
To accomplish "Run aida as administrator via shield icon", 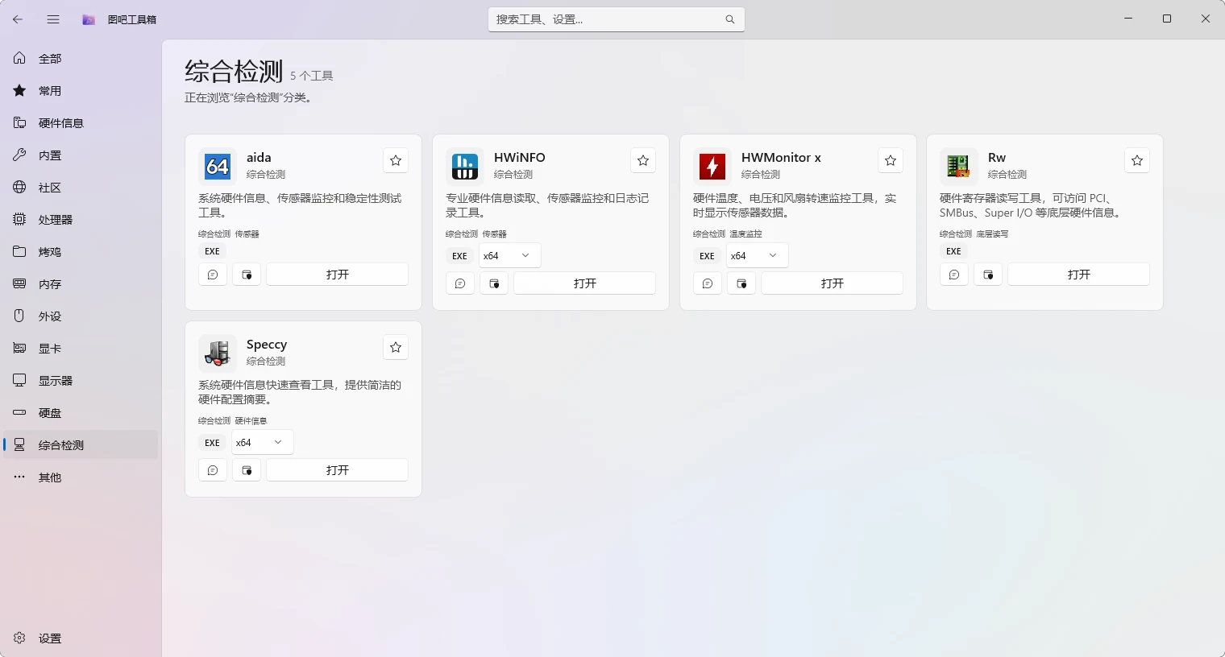I will 247,275.
